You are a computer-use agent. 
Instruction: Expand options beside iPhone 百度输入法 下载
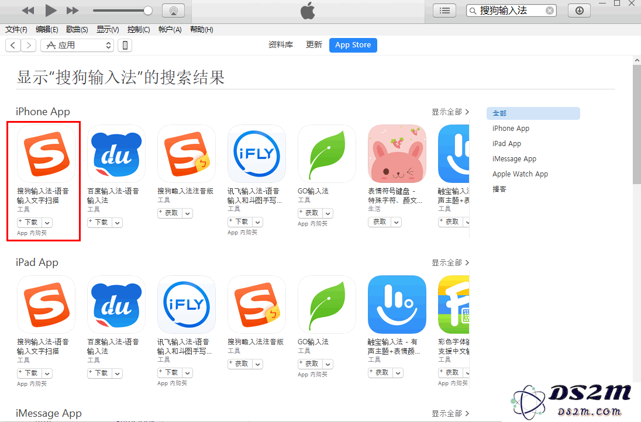tap(118, 223)
